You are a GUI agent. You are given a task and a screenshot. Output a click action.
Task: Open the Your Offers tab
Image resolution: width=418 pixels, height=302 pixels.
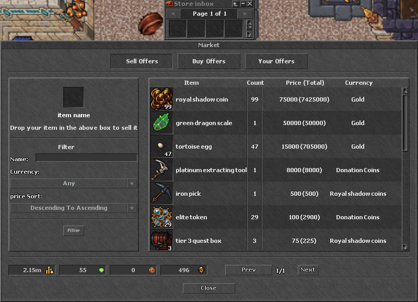(x=276, y=61)
